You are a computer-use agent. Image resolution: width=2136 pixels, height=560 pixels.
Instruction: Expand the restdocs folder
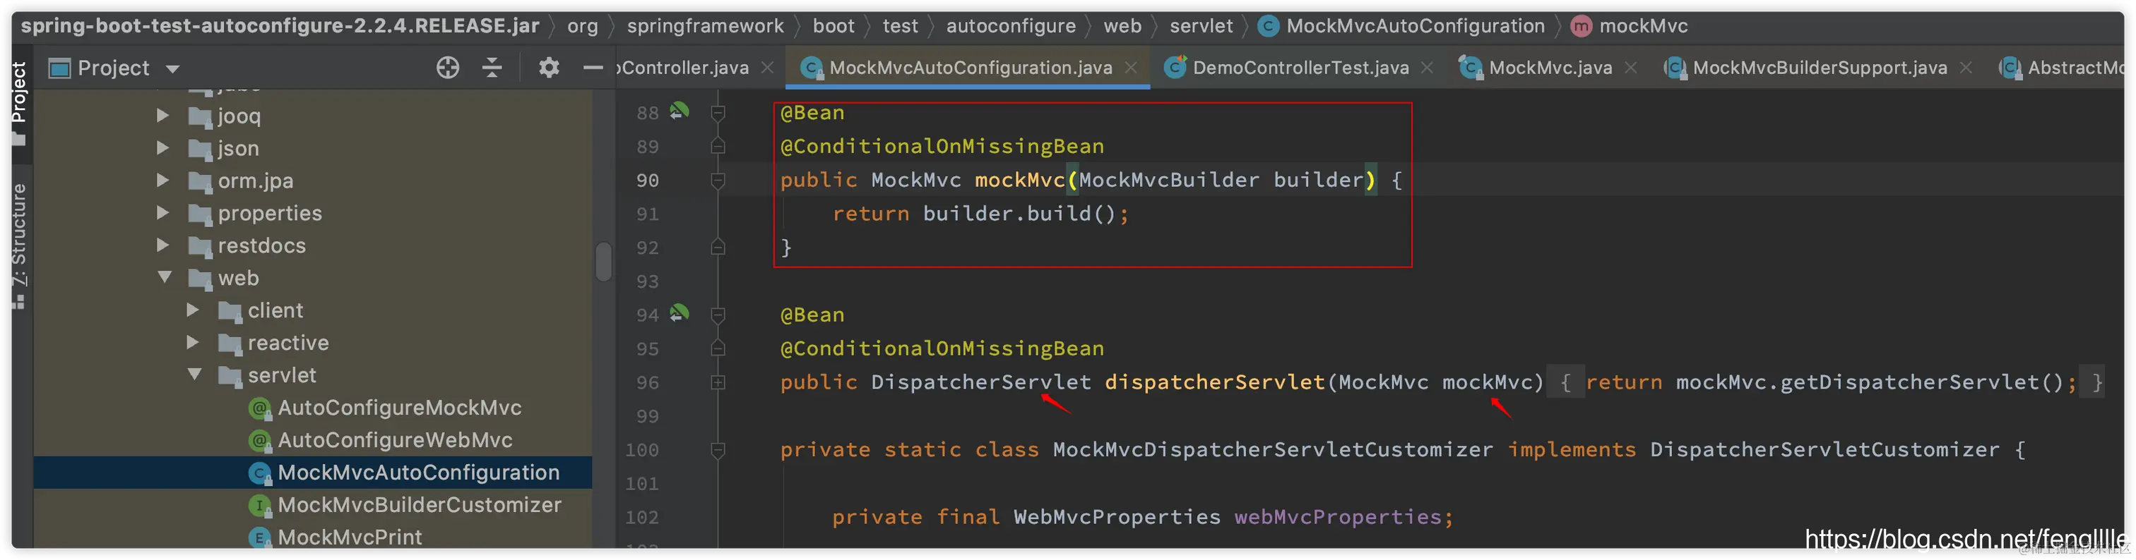pyautogui.click(x=162, y=244)
